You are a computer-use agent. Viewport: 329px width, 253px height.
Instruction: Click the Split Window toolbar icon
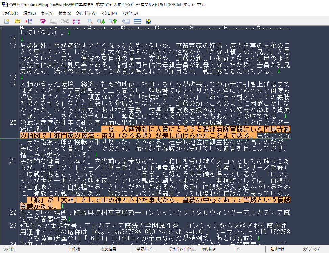click(137, 21)
